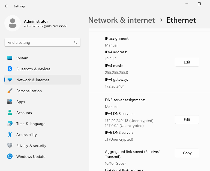Edit the DNS server assignment
This screenshot has width=210, height=171.
(x=187, y=120)
